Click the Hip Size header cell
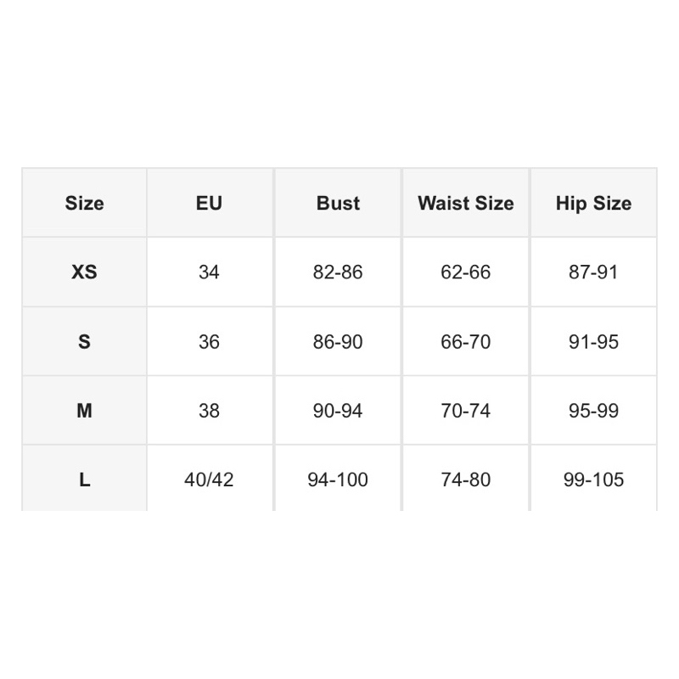 click(593, 203)
